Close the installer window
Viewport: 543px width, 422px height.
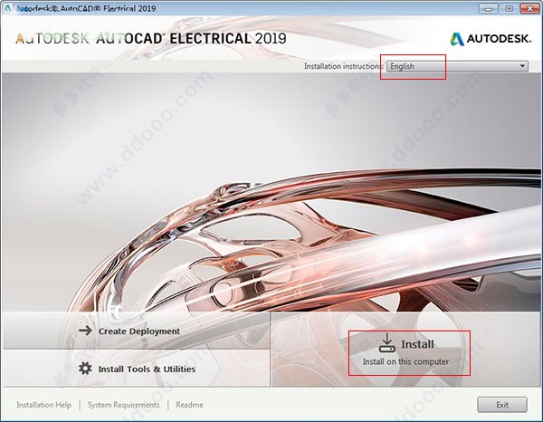pos(530,9)
